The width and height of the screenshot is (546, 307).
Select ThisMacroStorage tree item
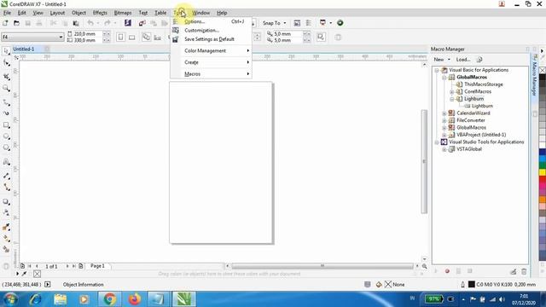pyautogui.click(x=484, y=84)
